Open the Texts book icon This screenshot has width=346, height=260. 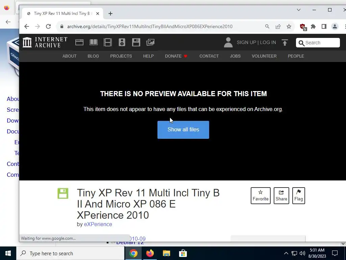click(94, 42)
